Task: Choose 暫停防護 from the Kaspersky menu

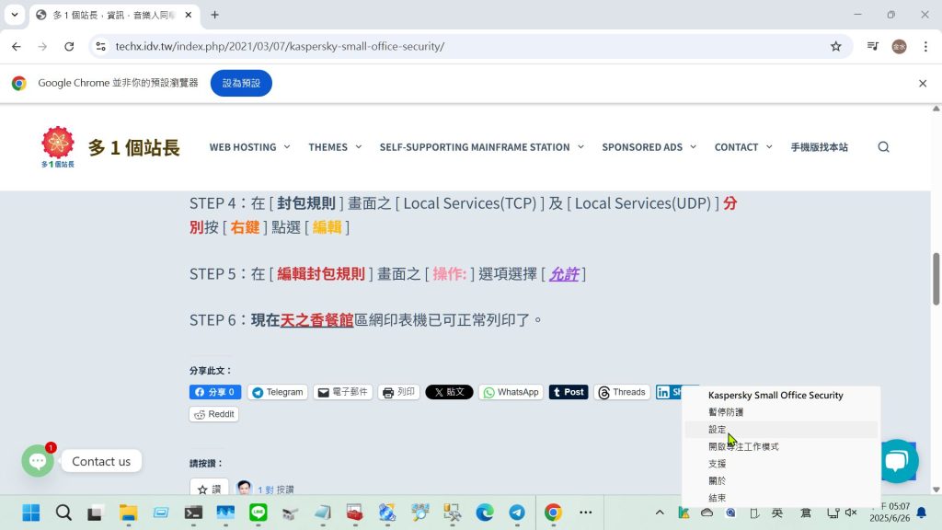Action: click(x=726, y=412)
